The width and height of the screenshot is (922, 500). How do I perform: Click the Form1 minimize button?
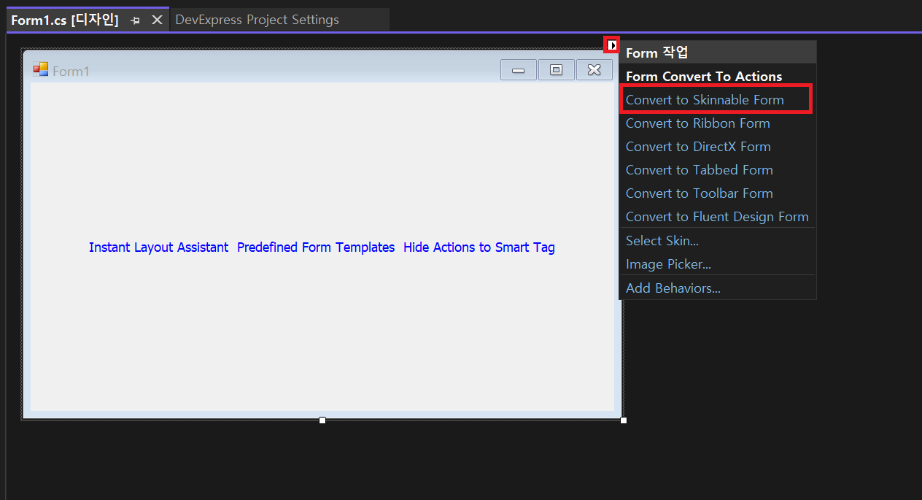(519, 70)
